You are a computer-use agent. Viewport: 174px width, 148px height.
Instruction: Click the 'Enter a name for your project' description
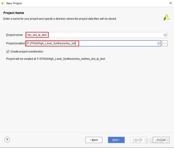60,19
